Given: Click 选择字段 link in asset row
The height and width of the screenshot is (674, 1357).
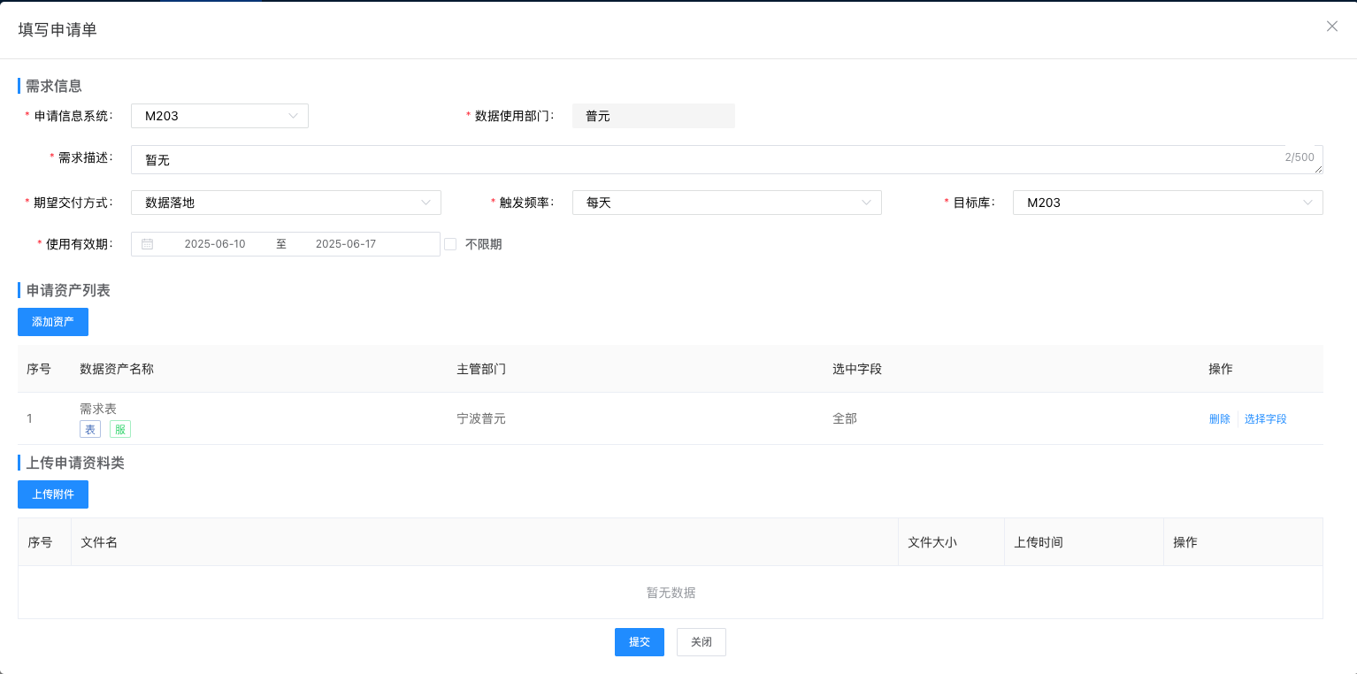Looking at the screenshot, I should point(1265,419).
